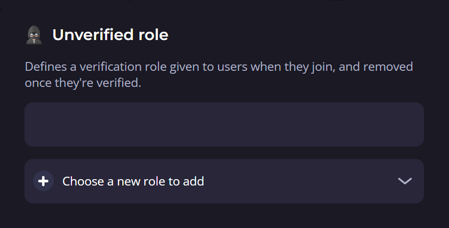The height and width of the screenshot is (228, 449).
Task: Click the right side of empty roles container
Action: point(382,124)
